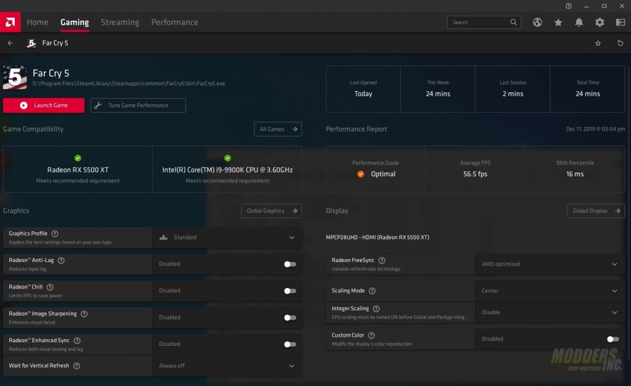Enable Radeon Image Sharpening toggle
This screenshot has width=631, height=386.
tap(290, 318)
